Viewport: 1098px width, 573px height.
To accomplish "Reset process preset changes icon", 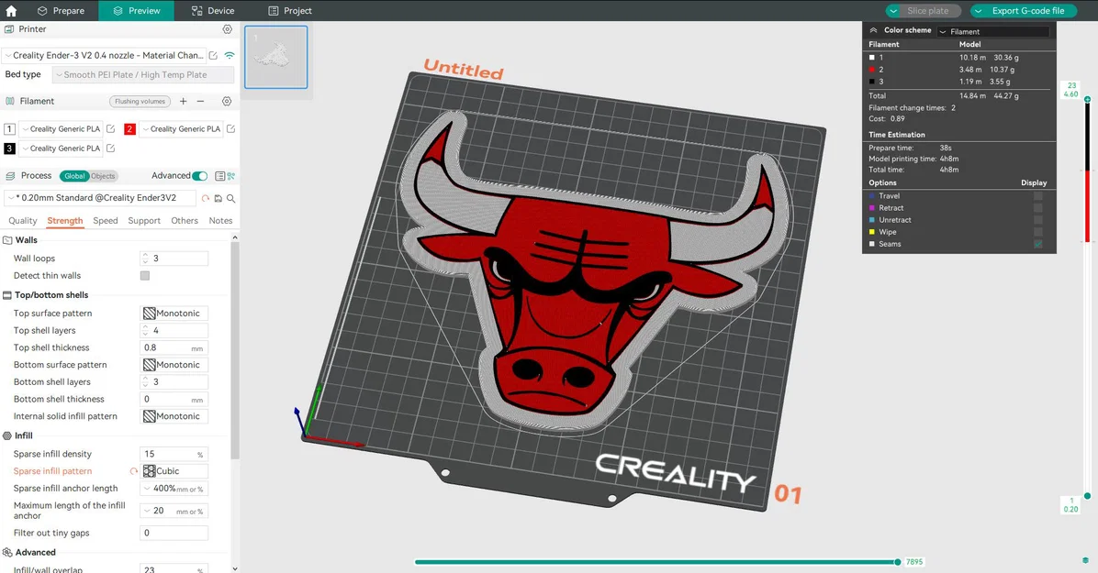I will [205, 199].
